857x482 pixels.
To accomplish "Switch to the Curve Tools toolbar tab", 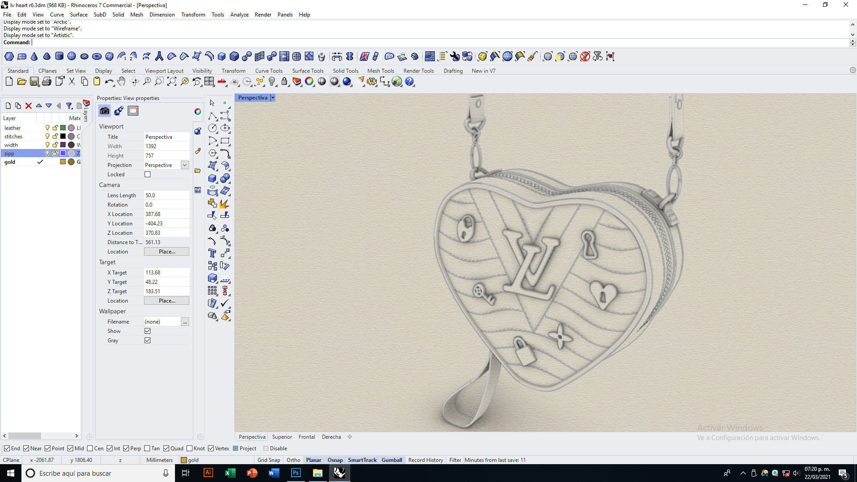I will pyautogui.click(x=269, y=71).
